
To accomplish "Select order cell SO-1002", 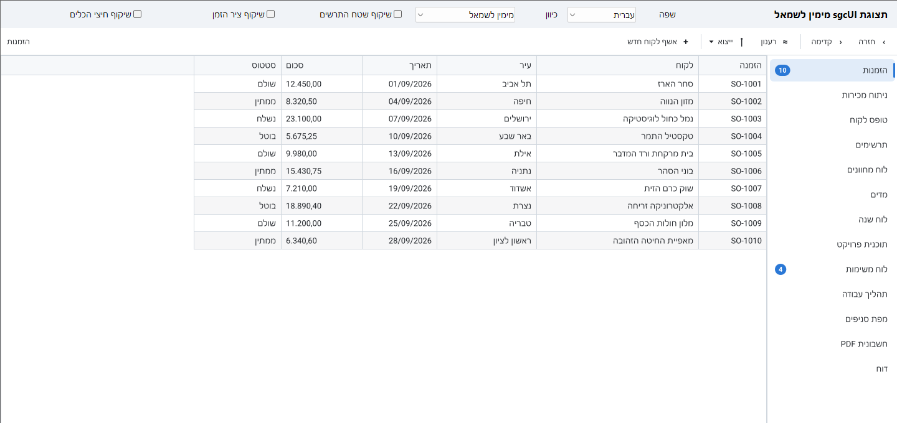I will point(733,101).
